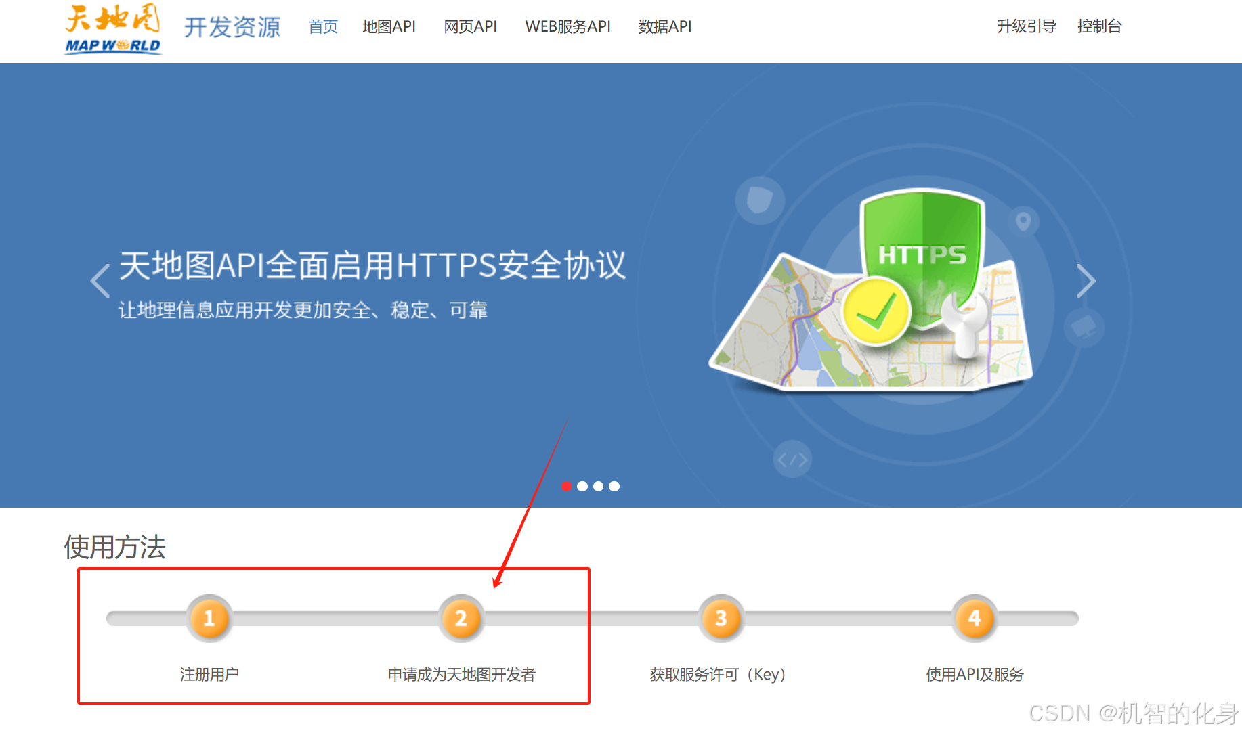
Task: Click step 4 orange circle
Action: [975, 618]
